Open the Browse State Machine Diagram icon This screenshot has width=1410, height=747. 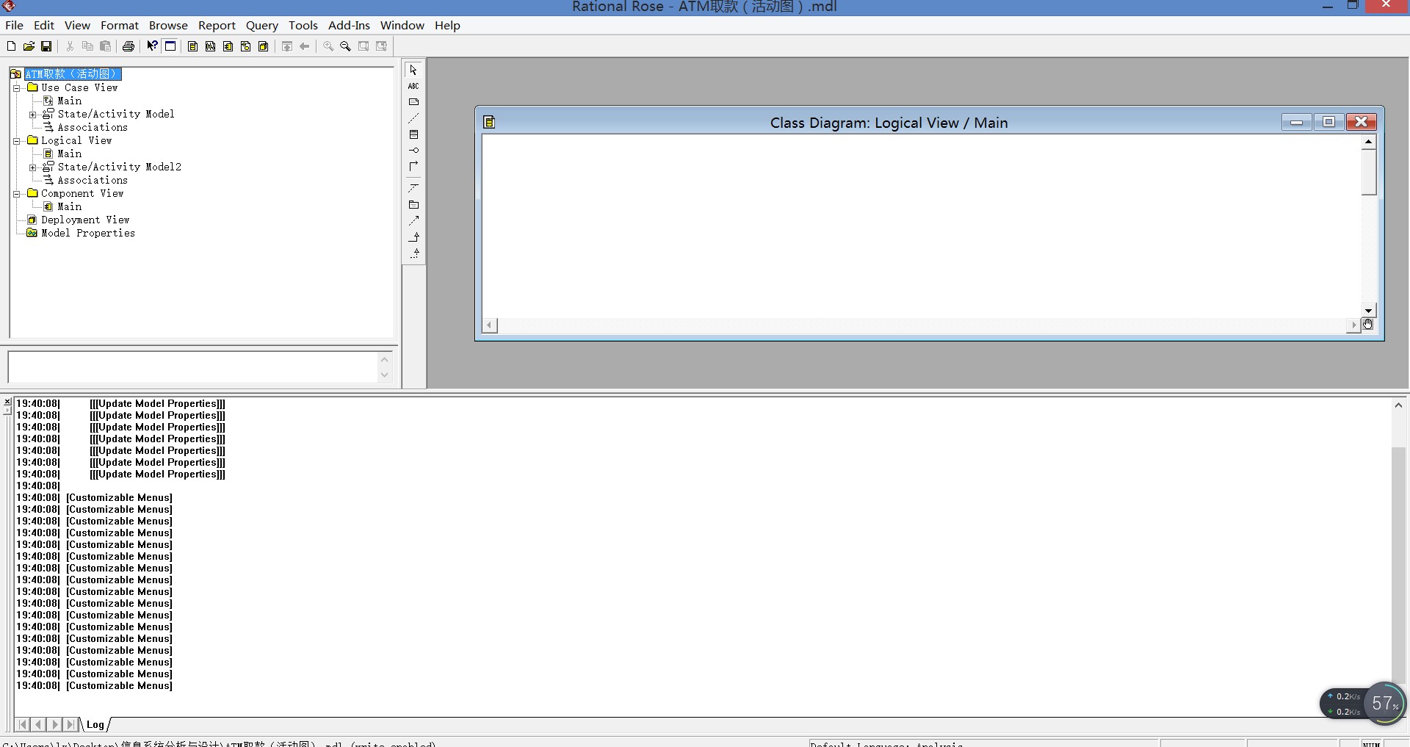coord(246,46)
